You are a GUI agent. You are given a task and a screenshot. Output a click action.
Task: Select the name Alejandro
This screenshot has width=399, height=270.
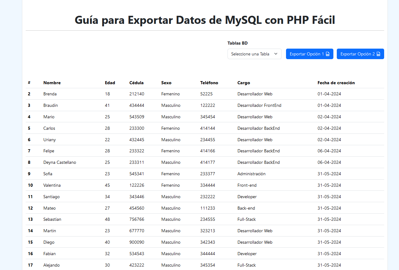[x=51, y=265]
